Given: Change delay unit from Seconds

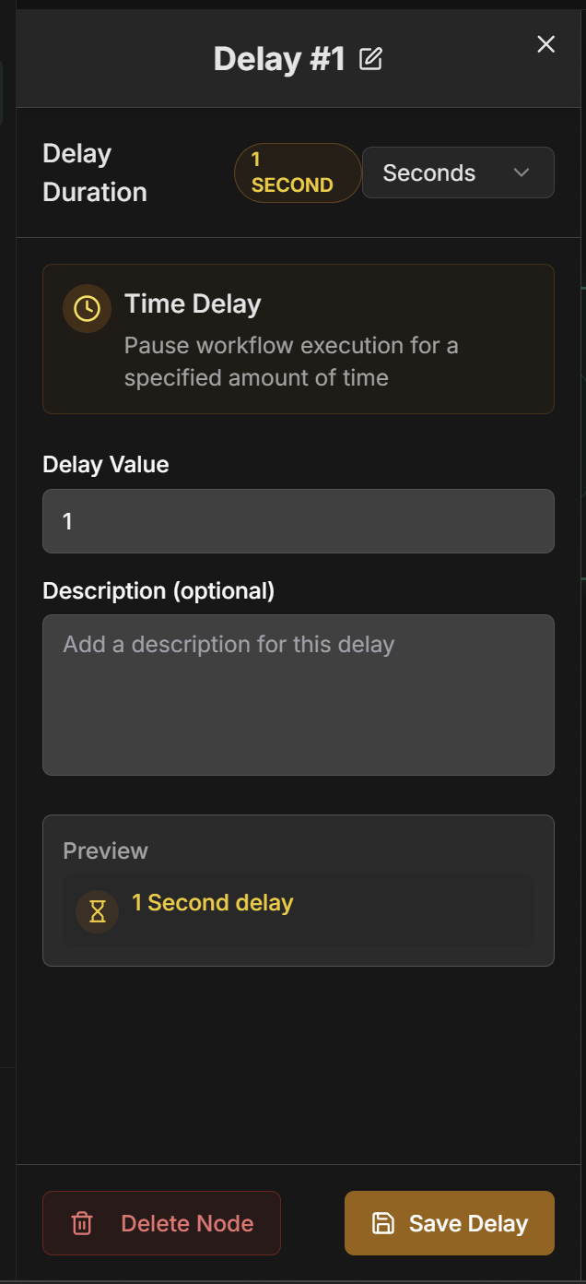Looking at the screenshot, I should (458, 172).
